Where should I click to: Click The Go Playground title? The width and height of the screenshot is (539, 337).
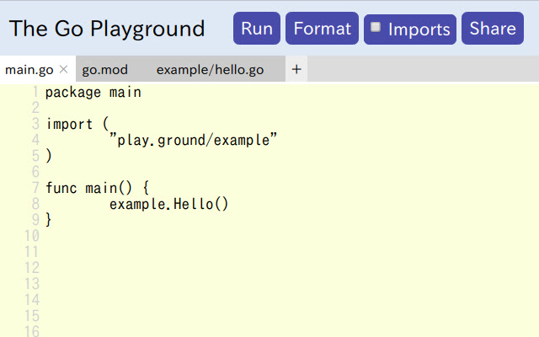click(107, 28)
